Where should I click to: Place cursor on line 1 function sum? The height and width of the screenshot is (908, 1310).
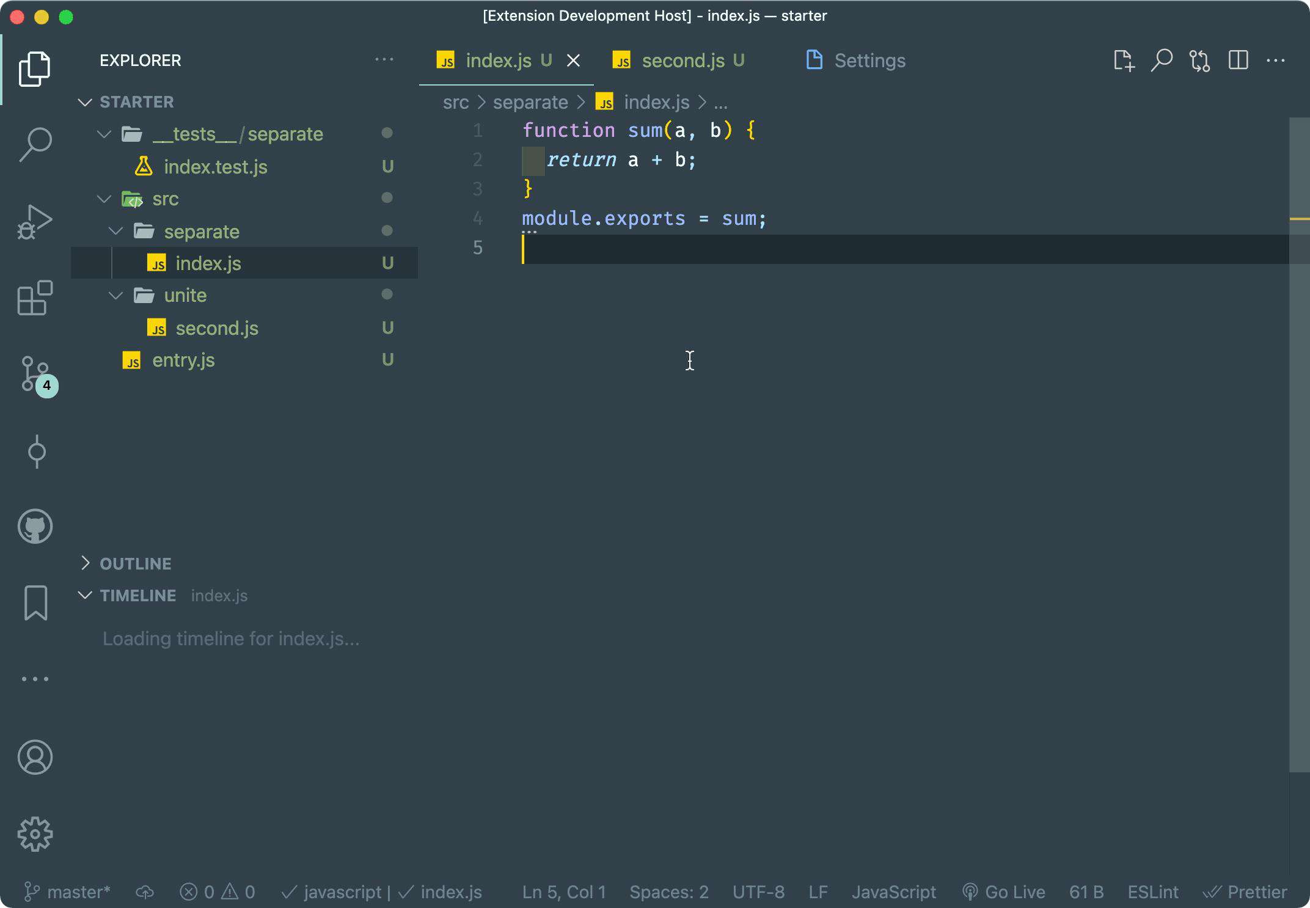639,130
